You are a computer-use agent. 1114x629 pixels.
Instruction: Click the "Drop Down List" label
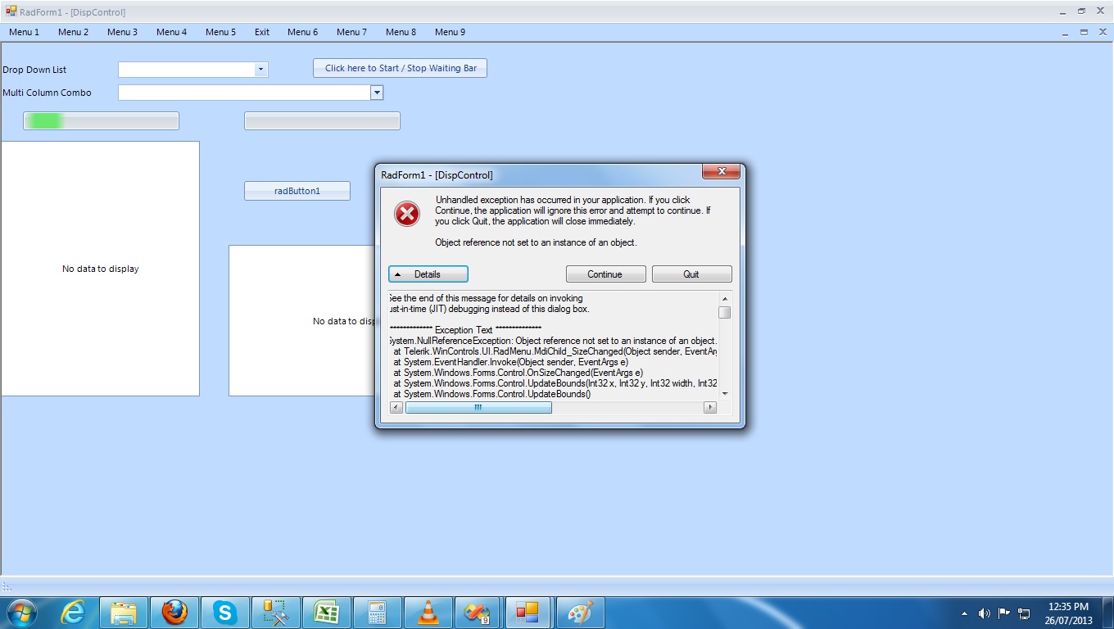(x=34, y=70)
